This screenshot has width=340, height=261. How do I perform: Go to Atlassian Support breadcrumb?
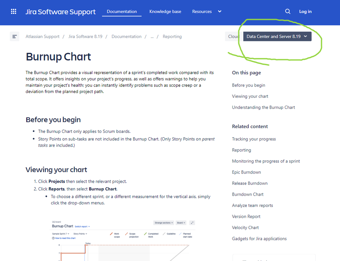43,36
